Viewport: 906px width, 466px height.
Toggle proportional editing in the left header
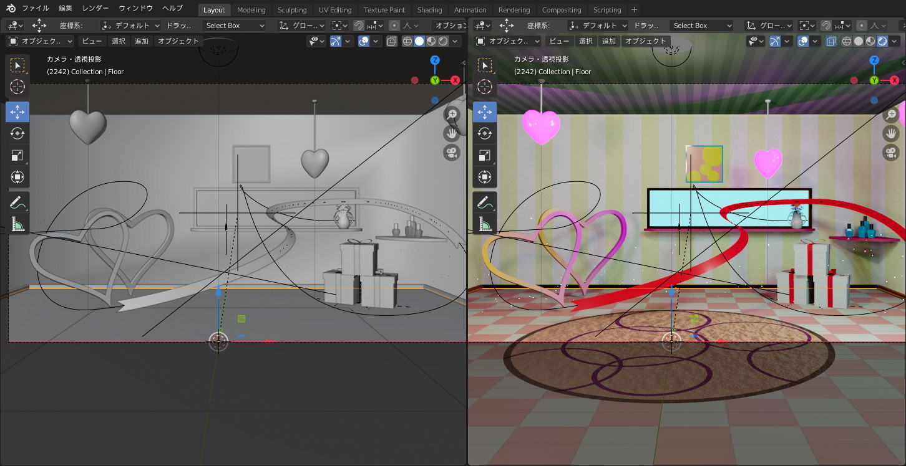click(x=394, y=26)
